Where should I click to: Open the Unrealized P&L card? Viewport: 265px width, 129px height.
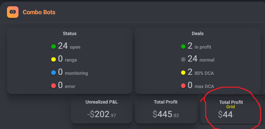pos(101,110)
